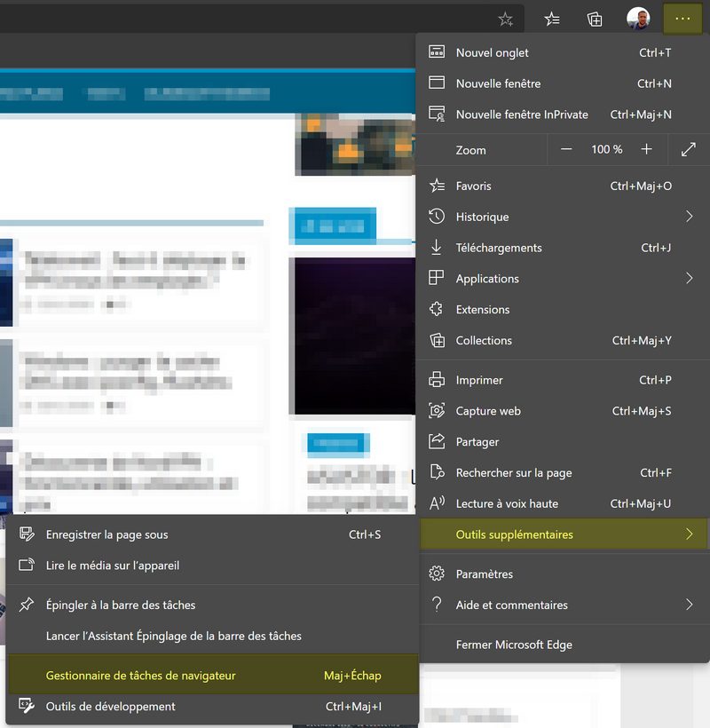
Task: Click the Extensions puzzle icon
Action: click(437, 309)
